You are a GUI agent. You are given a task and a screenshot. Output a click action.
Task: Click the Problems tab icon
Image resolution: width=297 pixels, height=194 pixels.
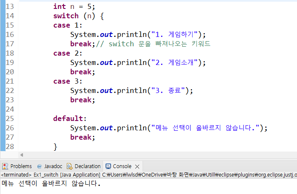(x=5, y=166)
